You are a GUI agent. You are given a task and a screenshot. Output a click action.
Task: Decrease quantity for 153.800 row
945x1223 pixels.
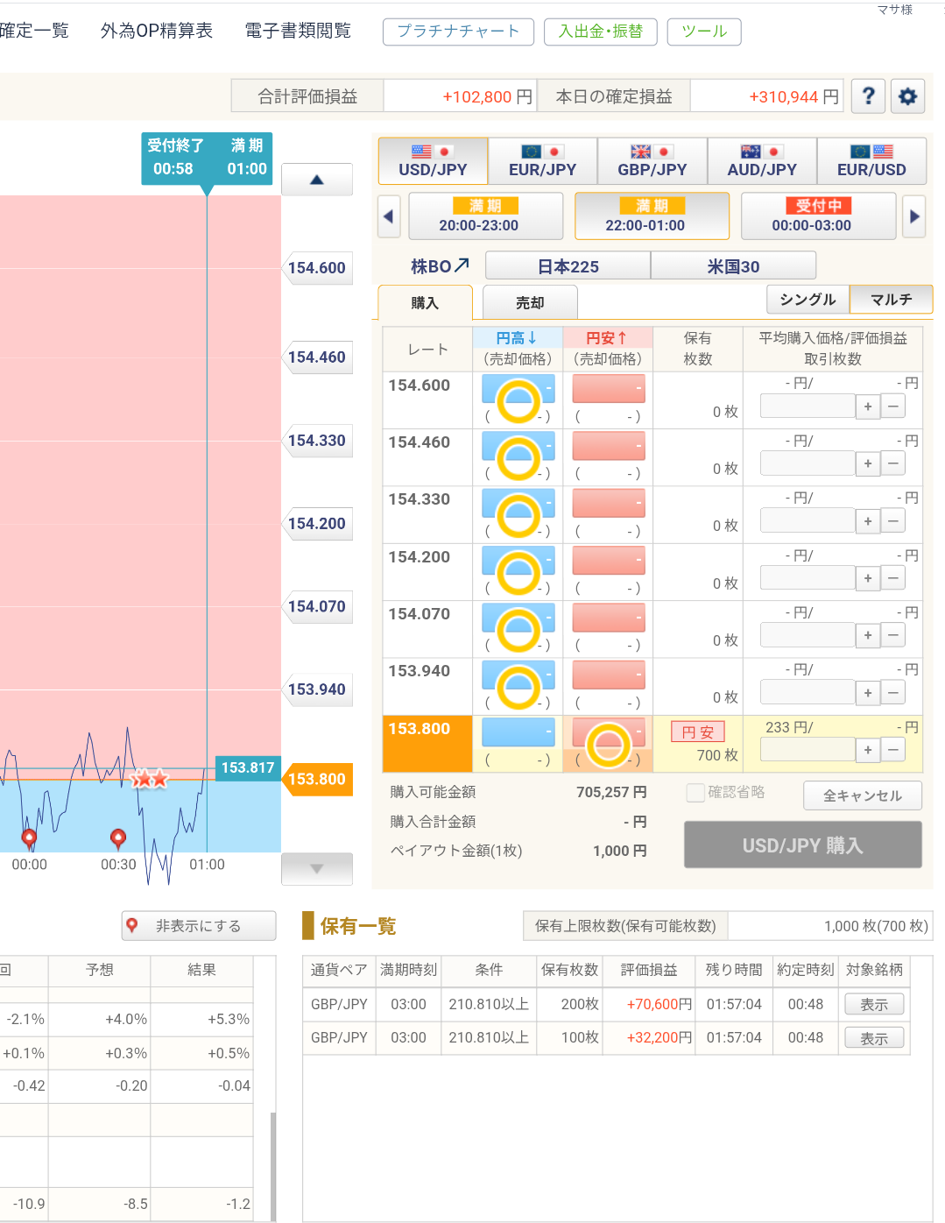click(x=892, y=749)
